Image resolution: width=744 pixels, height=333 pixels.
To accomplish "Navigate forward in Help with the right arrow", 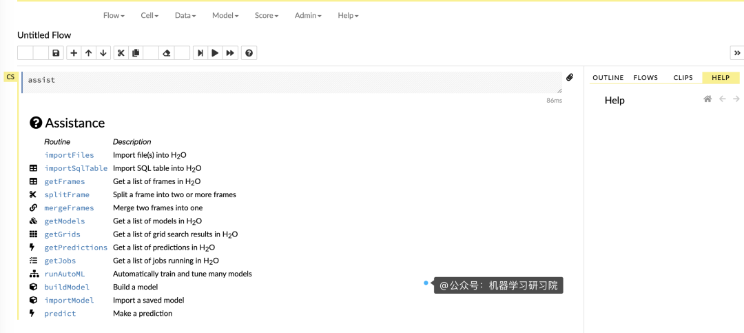I will pos(736,99).
